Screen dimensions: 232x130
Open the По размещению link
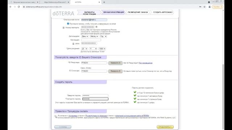(x=145, y=63)
